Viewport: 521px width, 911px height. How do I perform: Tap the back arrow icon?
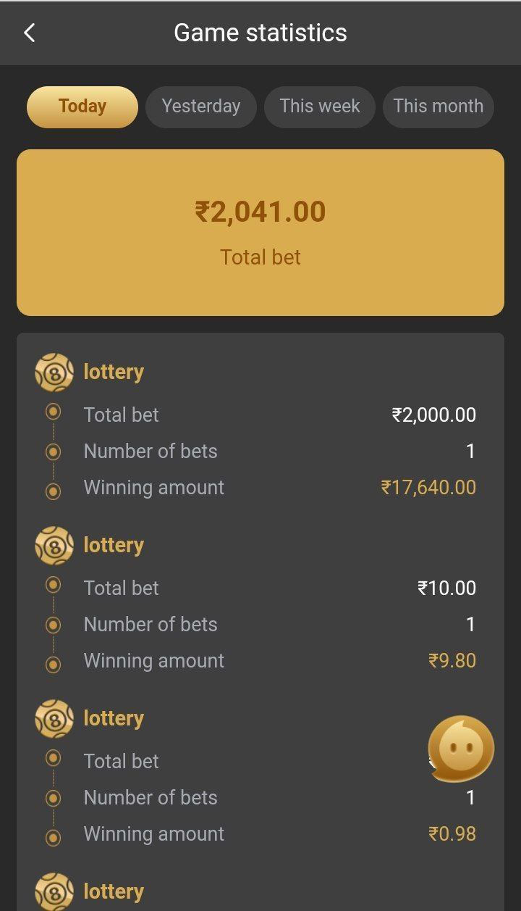(x=29, y=33)
